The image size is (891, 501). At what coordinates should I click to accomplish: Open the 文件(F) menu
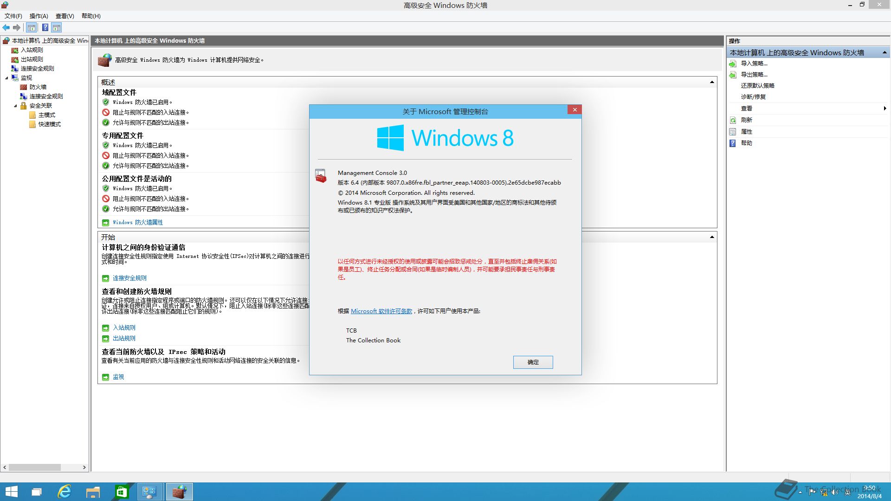[x=13, y=16]
